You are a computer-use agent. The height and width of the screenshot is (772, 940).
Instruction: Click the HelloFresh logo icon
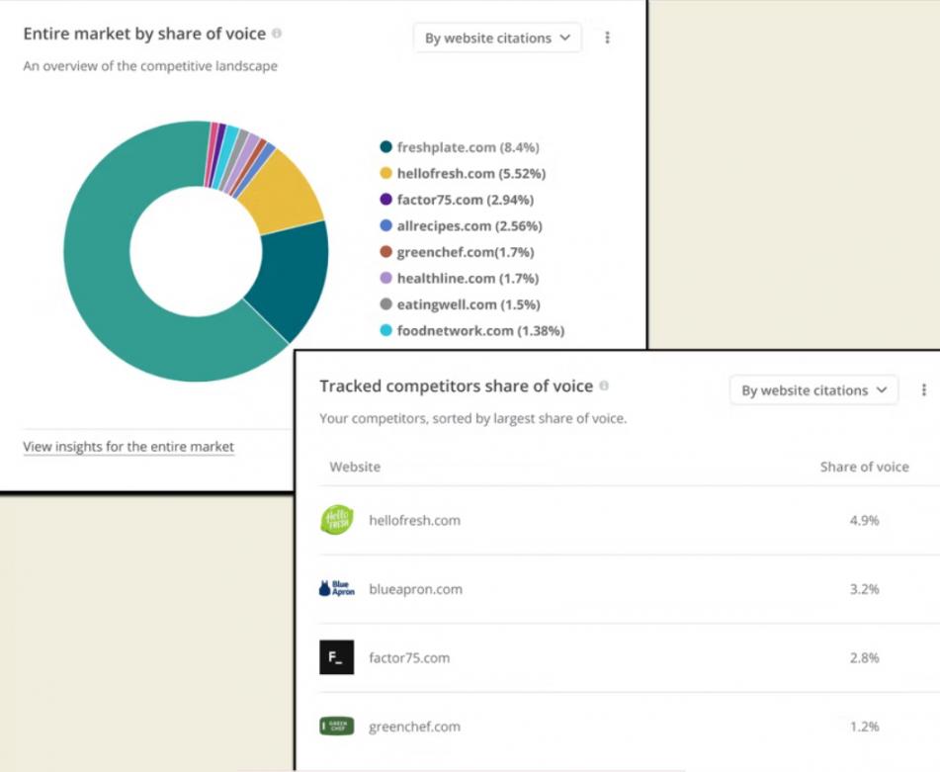pos(336,520)
